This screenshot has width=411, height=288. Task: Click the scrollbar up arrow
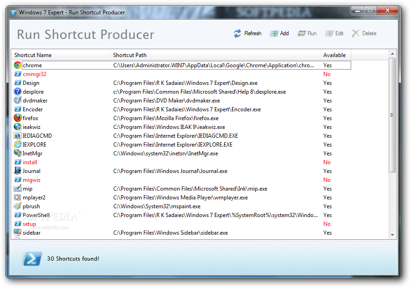(392, 54)
